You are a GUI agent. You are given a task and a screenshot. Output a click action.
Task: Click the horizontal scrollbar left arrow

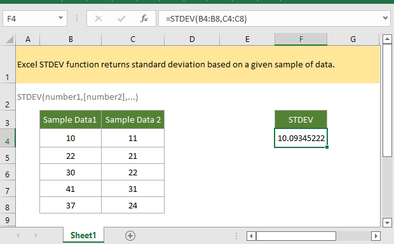tap(251, 236)
